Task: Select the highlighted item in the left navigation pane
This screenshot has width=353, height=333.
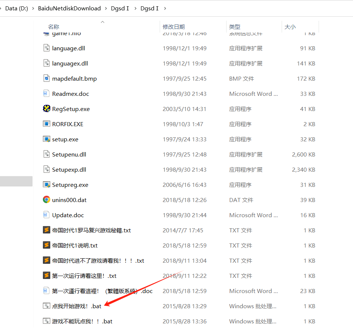Action: 16,181
